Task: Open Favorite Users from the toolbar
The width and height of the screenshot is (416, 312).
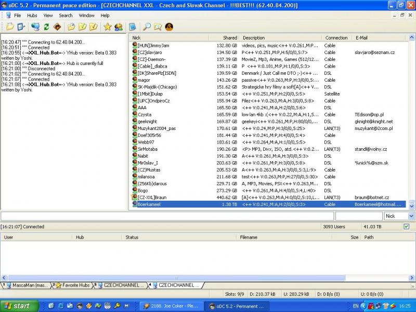Action: tap(119, 27)
